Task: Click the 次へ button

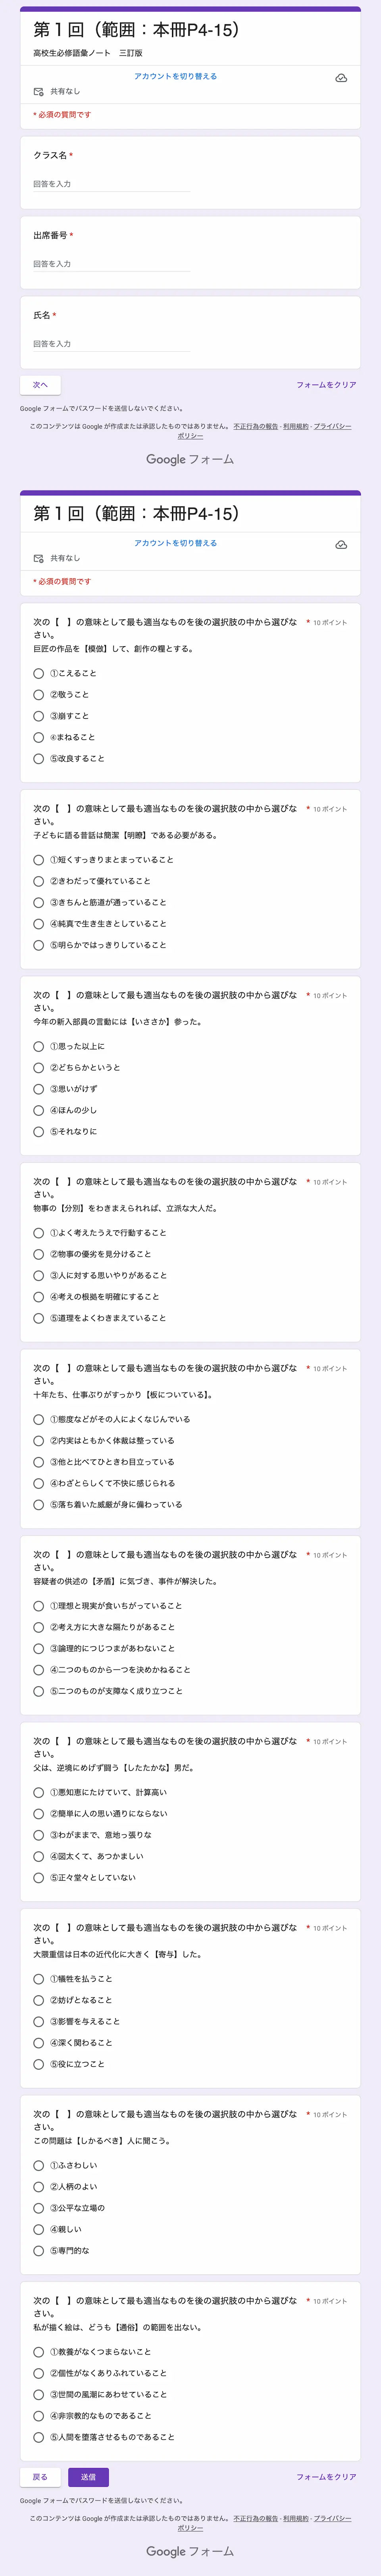Action: pos(40,385)
